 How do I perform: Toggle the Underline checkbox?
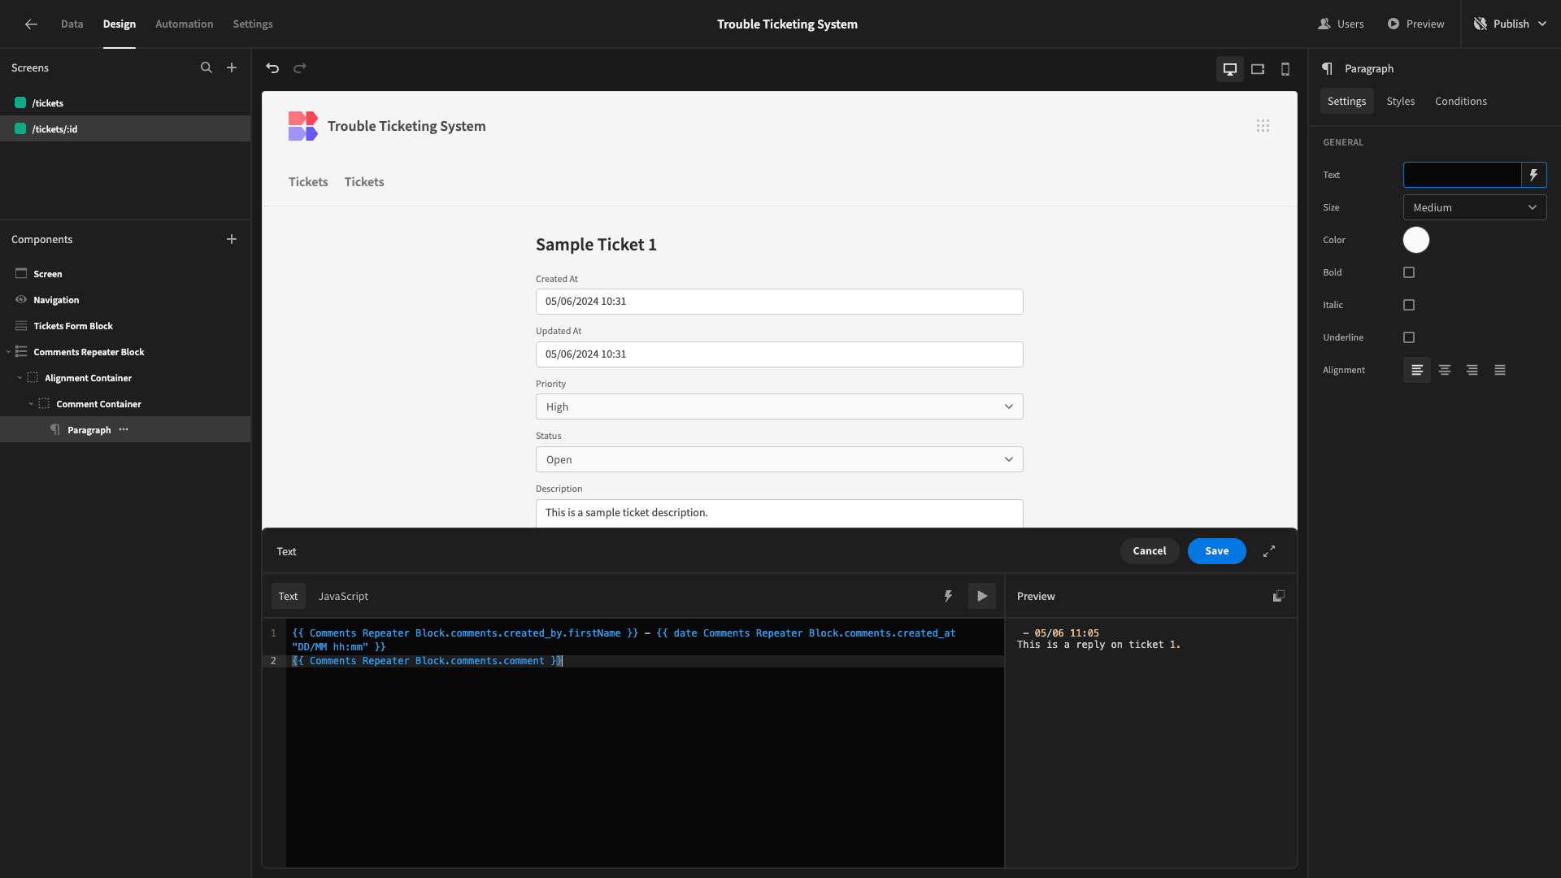click(1409, 337)
